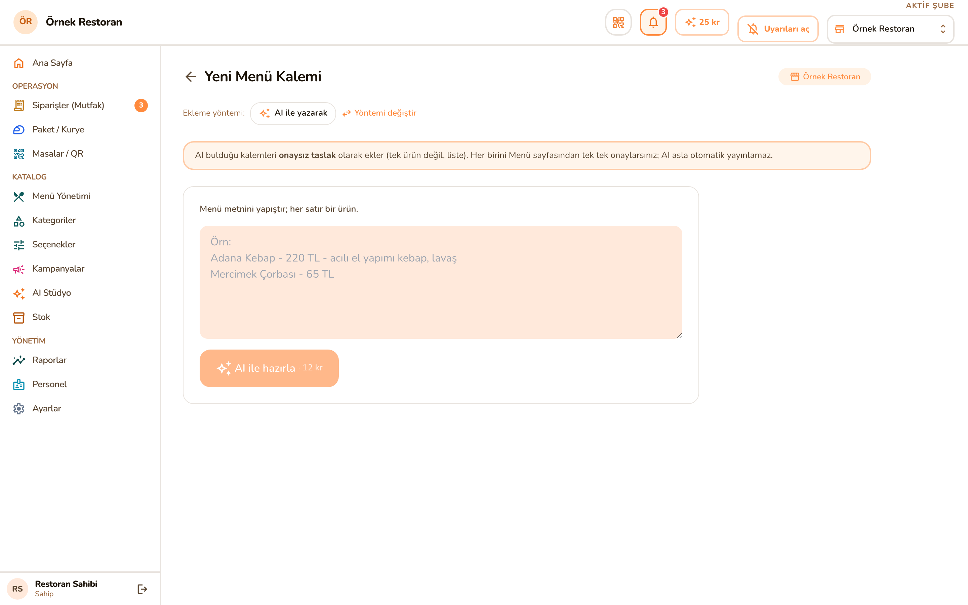
Task: Click the Menü Yönetimi utensils icon
Action: point(19,197)
